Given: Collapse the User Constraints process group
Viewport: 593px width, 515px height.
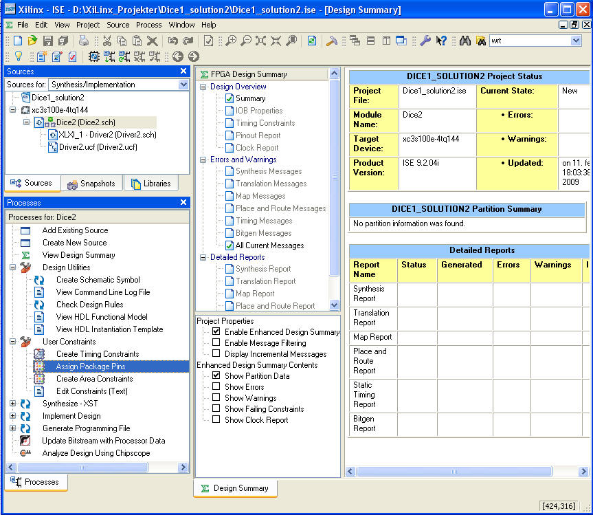Looking at the screenshot, I should tap(12, 341).
